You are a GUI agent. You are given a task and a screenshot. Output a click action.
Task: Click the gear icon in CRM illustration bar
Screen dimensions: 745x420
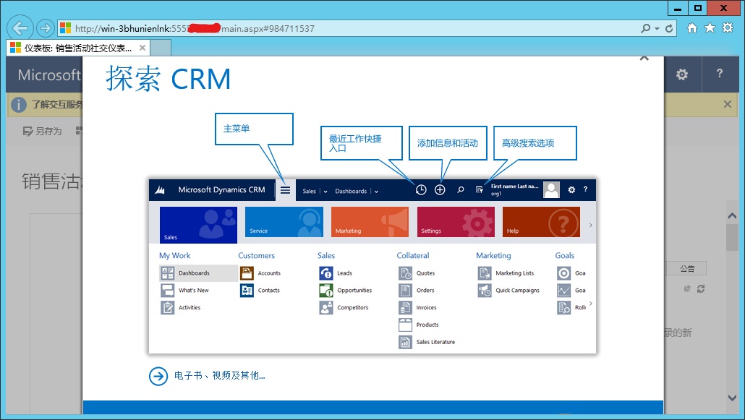click(571, 189)
